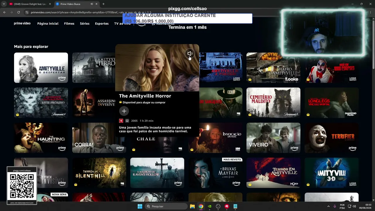Open Longlegs Vínculo Mortal thumbnail
This screenshot has width=375, height=211.
click(x=332, y=103)
